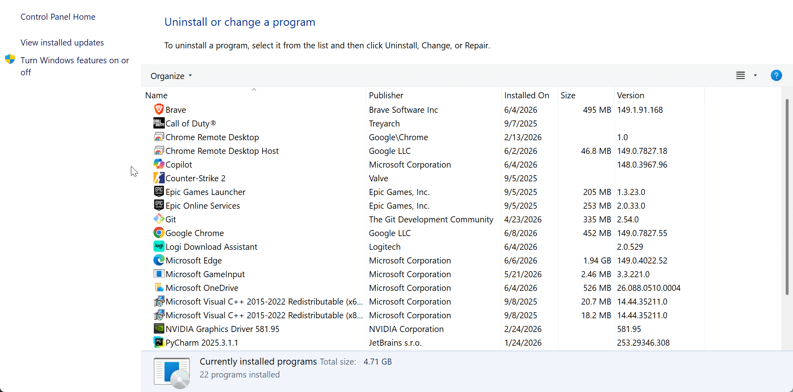Click NVIDIA Corporation publisher cell
Image resolution: width=793 pixels, height=392 pixels.
406,329
